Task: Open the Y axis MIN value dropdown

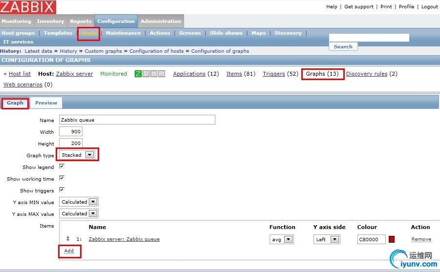Action: (79, 202)
